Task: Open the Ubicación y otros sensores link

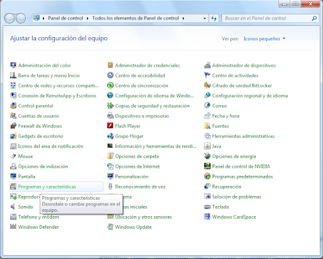Action: point(143,217)
